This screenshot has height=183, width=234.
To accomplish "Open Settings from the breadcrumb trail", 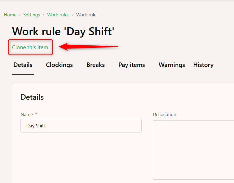I will 31,15.
